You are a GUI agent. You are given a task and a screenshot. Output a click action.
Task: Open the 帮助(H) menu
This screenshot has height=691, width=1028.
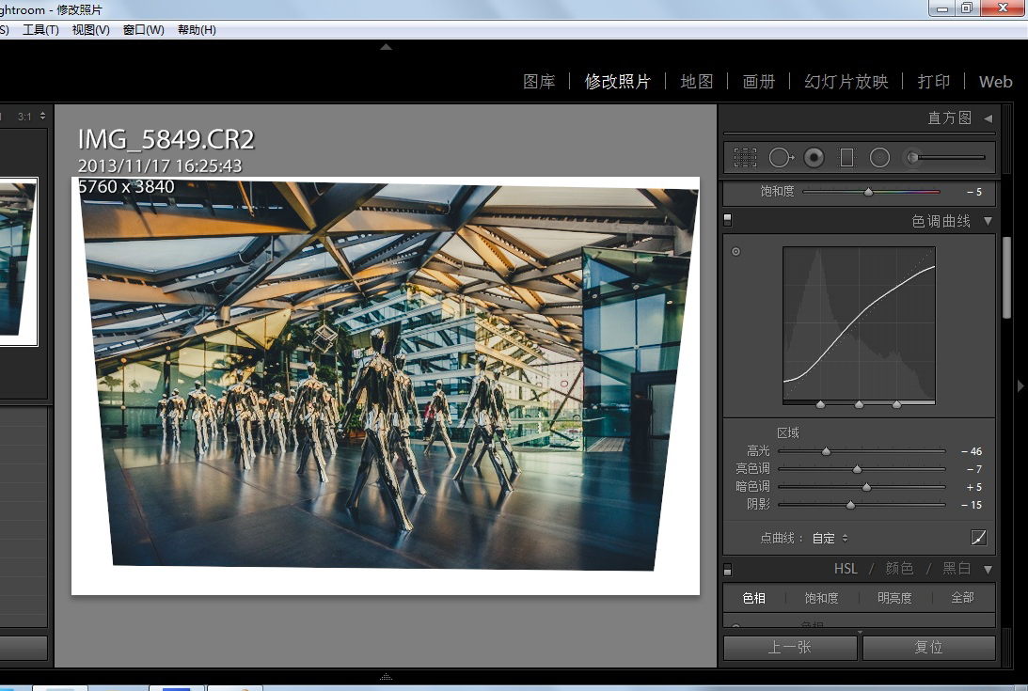coord(197,30)
